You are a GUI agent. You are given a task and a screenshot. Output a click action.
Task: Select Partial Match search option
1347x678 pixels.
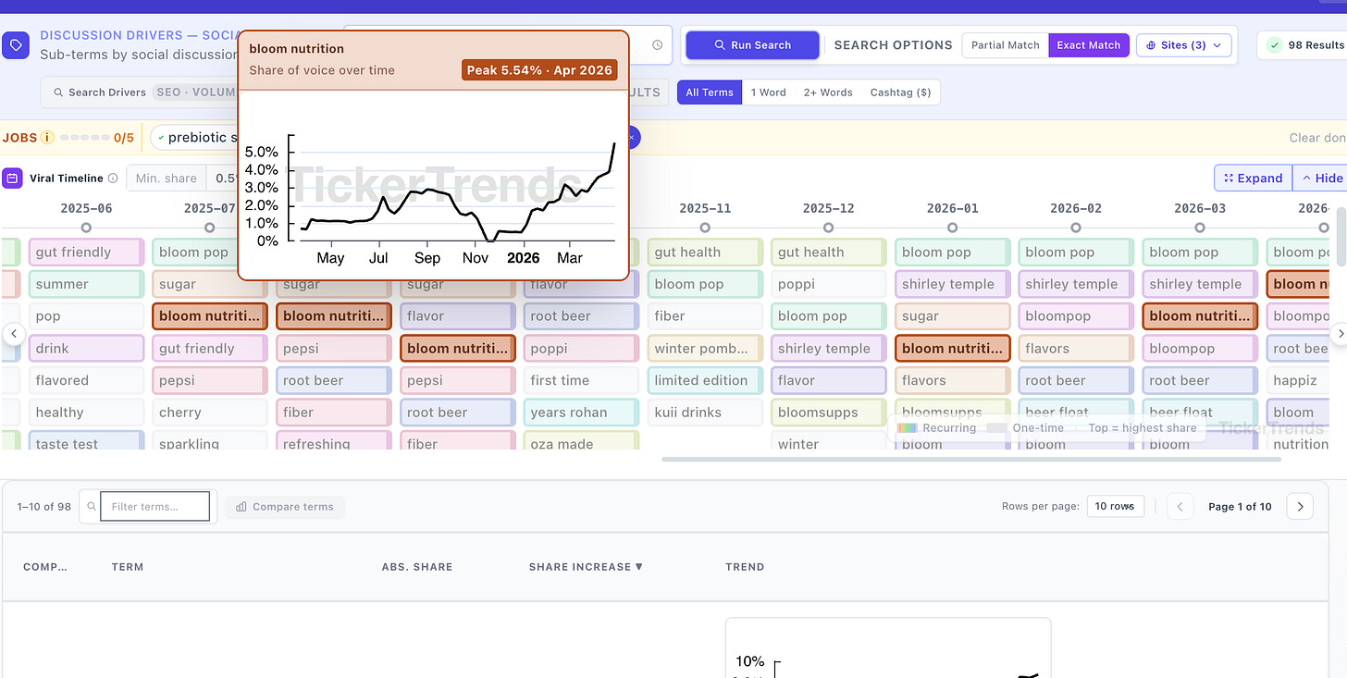pos(1006,45)
